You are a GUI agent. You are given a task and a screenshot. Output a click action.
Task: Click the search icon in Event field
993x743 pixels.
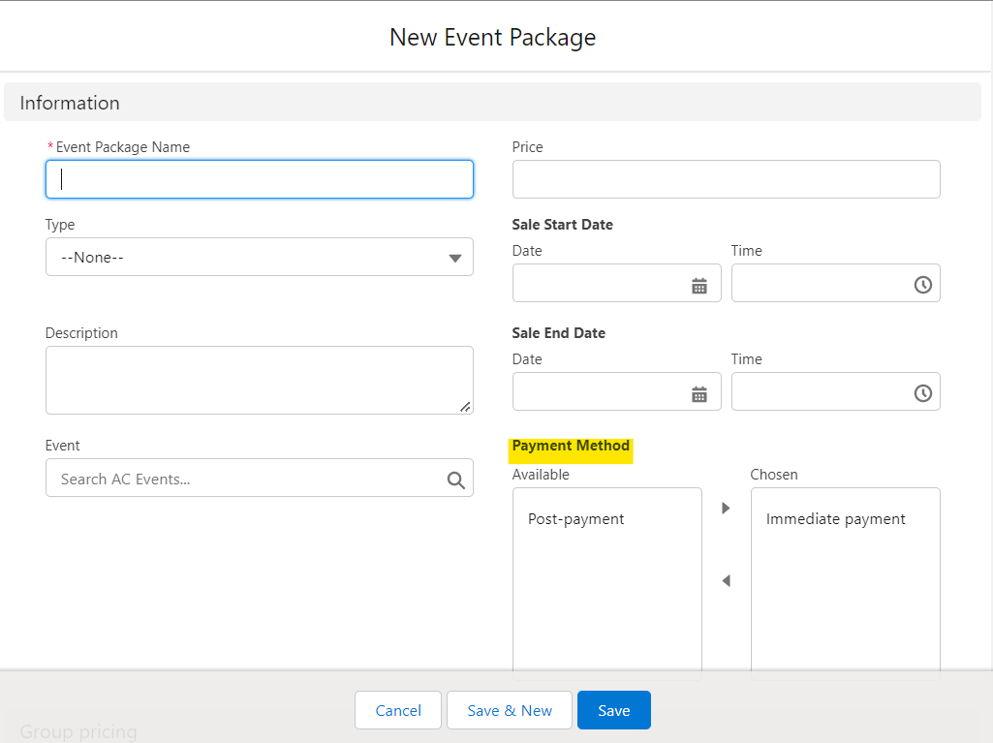click(455, 480)
